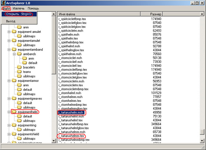Select equipmentarmband folder icon
Image resolution: width=206 pixels, height=150 pixels.
[14, 49]
